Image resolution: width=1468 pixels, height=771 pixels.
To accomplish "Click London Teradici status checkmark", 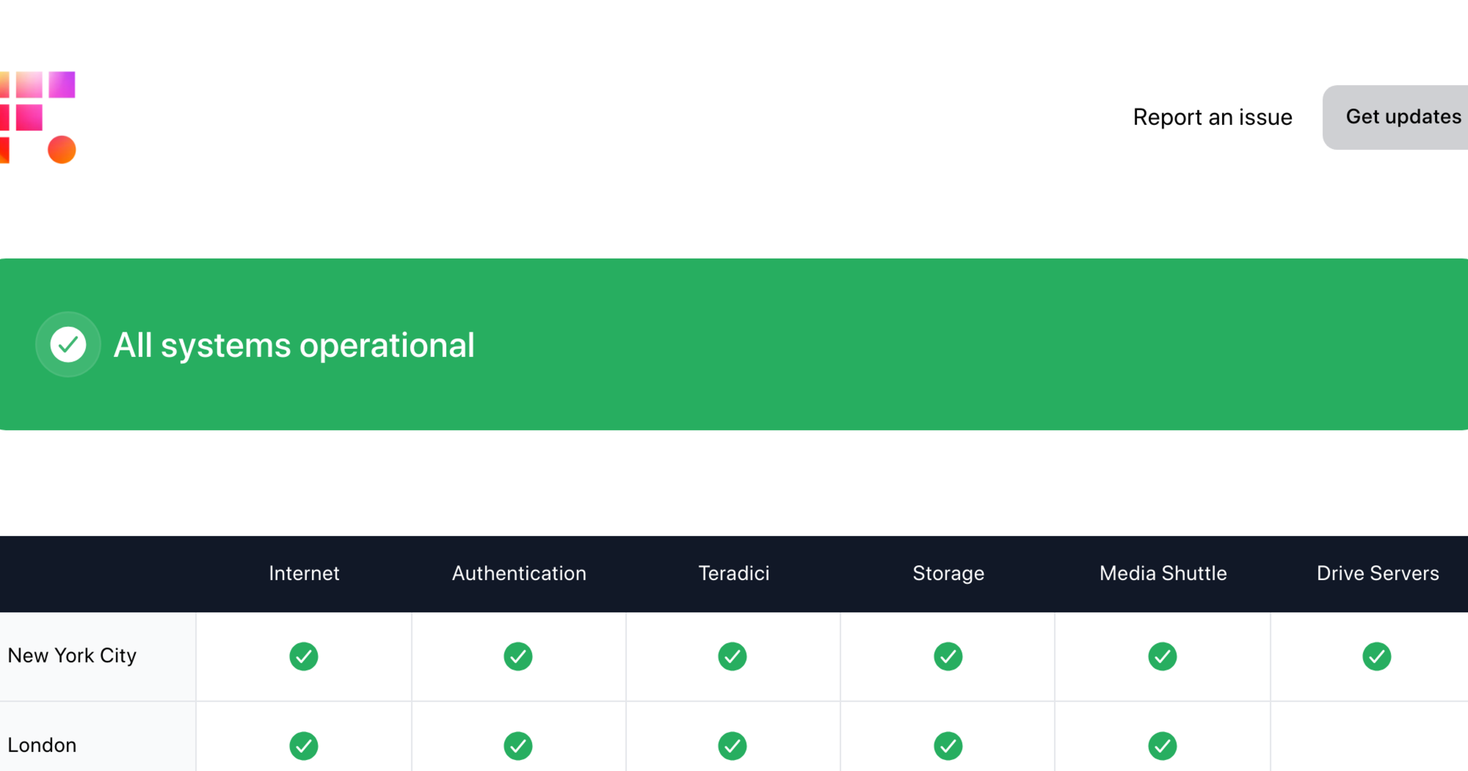I will [733, 746].
